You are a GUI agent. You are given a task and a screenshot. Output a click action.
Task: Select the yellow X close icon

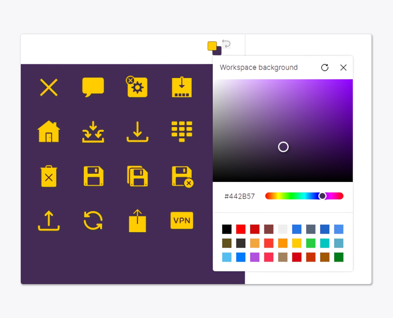click(48, 87)
